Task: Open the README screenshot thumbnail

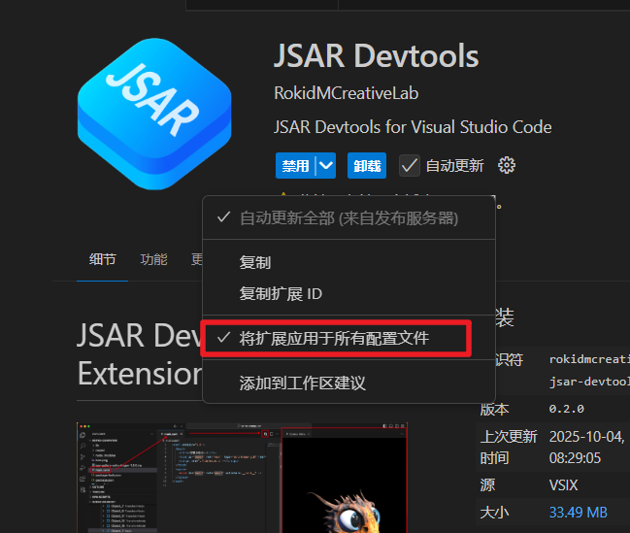Action: click(x=242, y=478)
